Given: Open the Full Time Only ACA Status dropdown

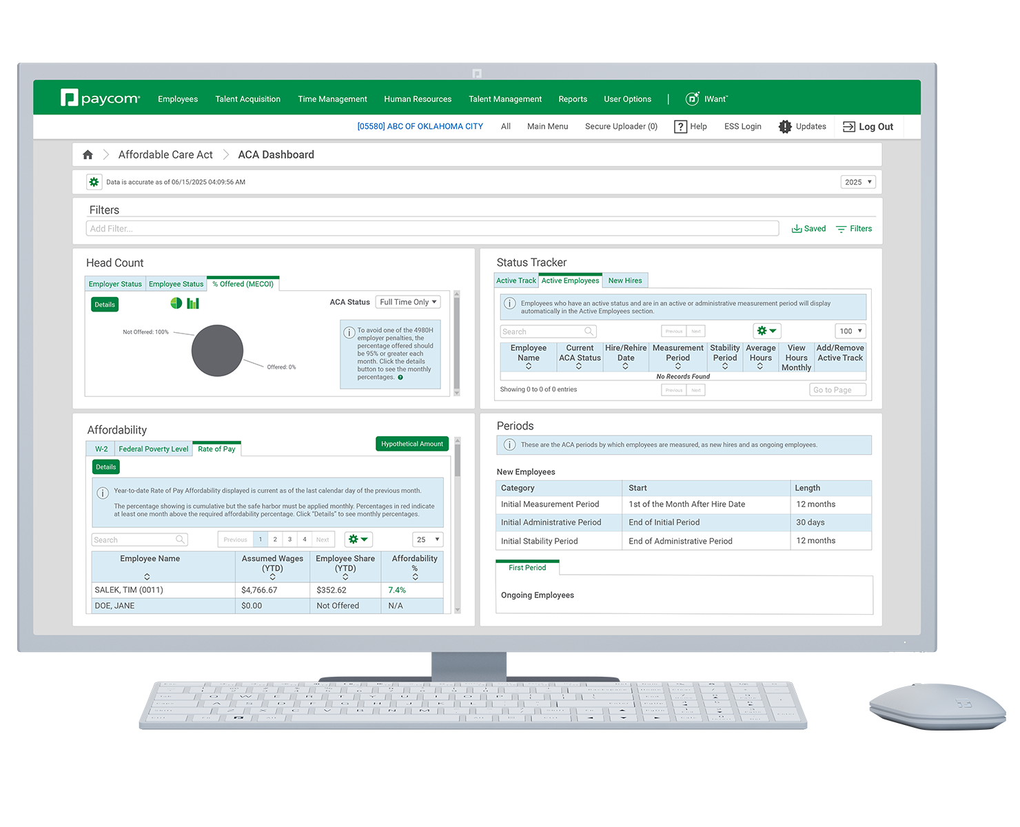Looking at the screenshot, I should click(x=407, y=302).
